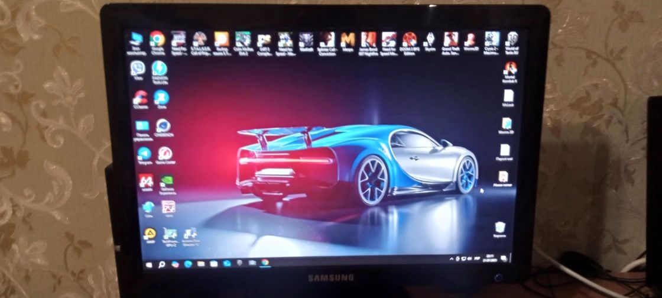Launch DiRT 3 Complete shortcut

tap(264, 44)
